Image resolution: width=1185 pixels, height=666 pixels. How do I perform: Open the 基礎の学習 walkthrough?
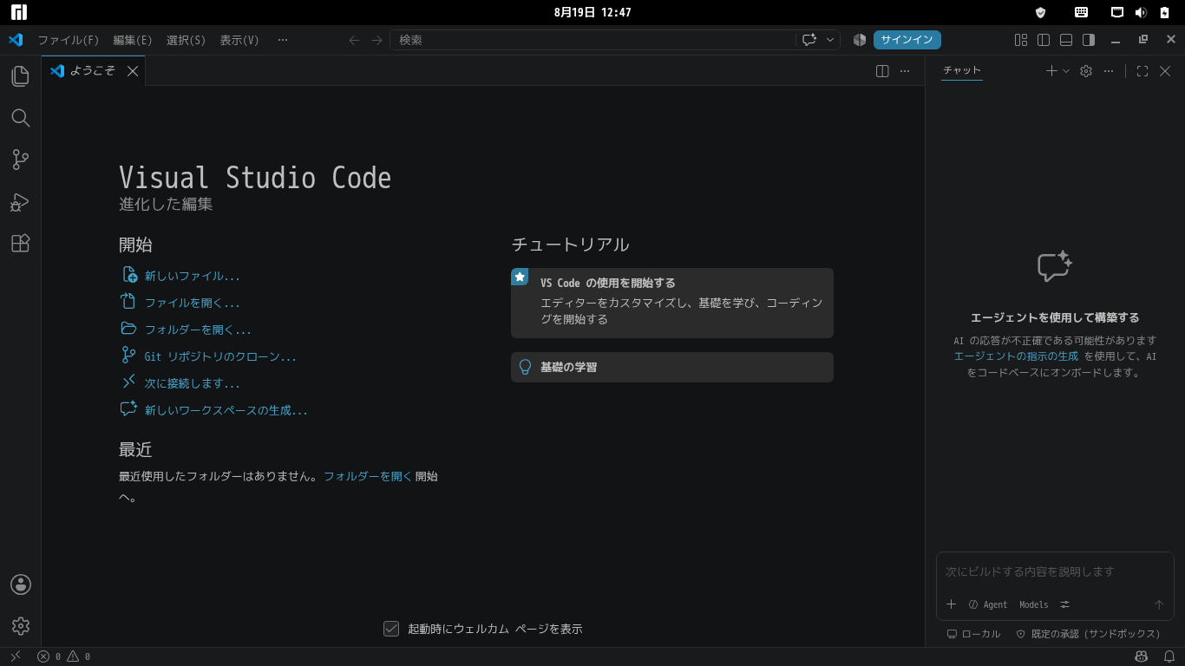click(x=672, y=367)
